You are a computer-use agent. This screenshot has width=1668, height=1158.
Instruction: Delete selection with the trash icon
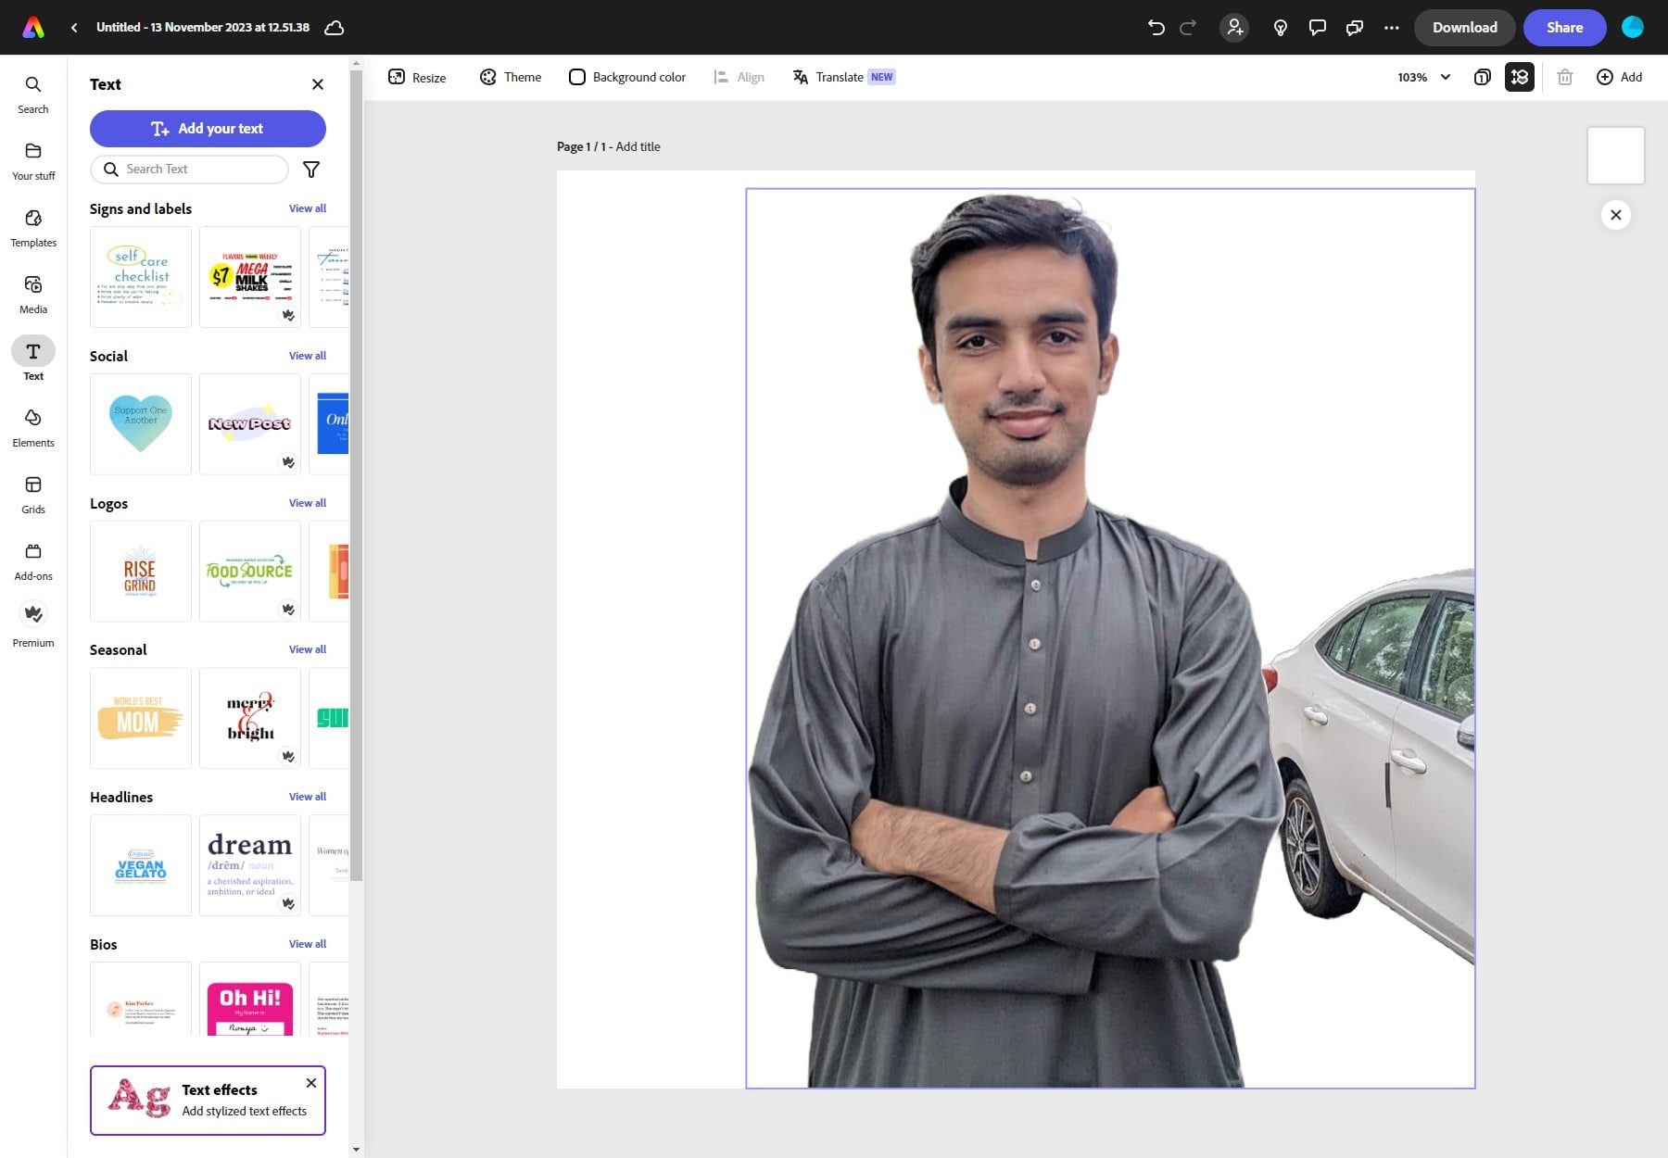[1566, 77]
